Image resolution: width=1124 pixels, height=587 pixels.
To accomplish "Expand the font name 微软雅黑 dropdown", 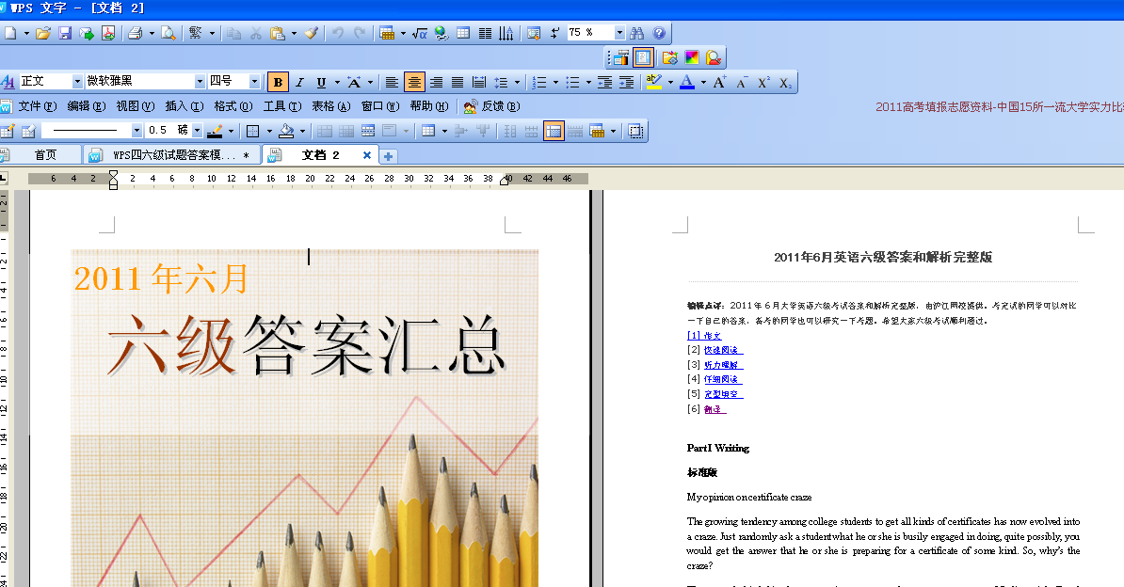I will coord(200,82).
